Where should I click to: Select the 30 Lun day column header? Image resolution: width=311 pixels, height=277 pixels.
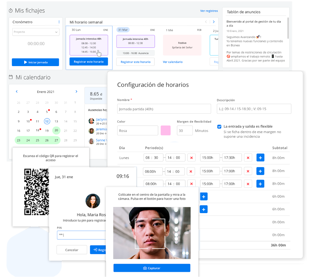pos(76,30)
